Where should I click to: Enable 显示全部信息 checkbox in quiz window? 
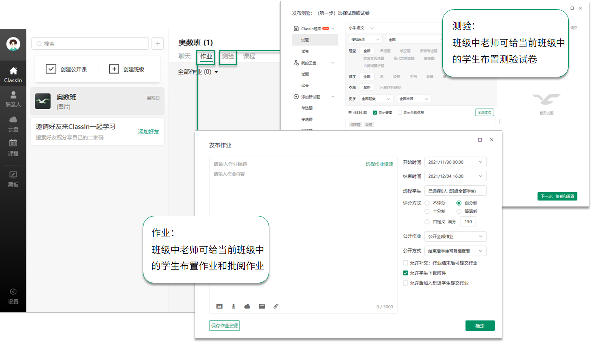point(399,113)
